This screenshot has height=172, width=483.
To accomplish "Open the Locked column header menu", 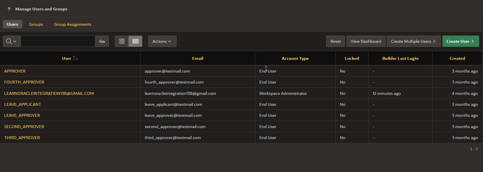I will pos(352,58).
